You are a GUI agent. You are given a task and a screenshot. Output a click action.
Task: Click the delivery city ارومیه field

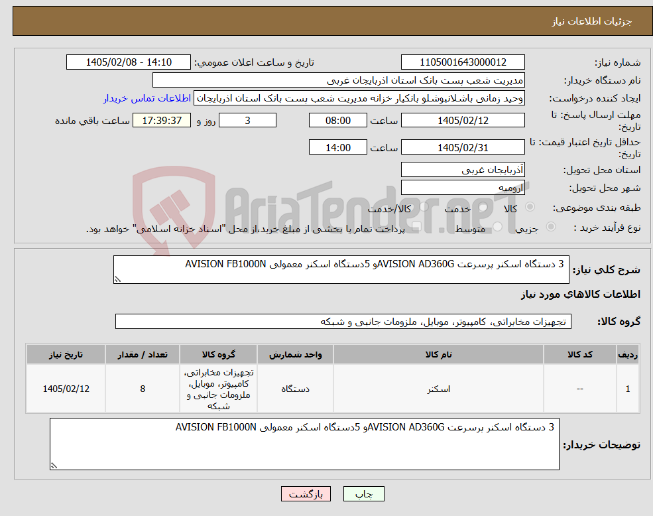(463, 188)
